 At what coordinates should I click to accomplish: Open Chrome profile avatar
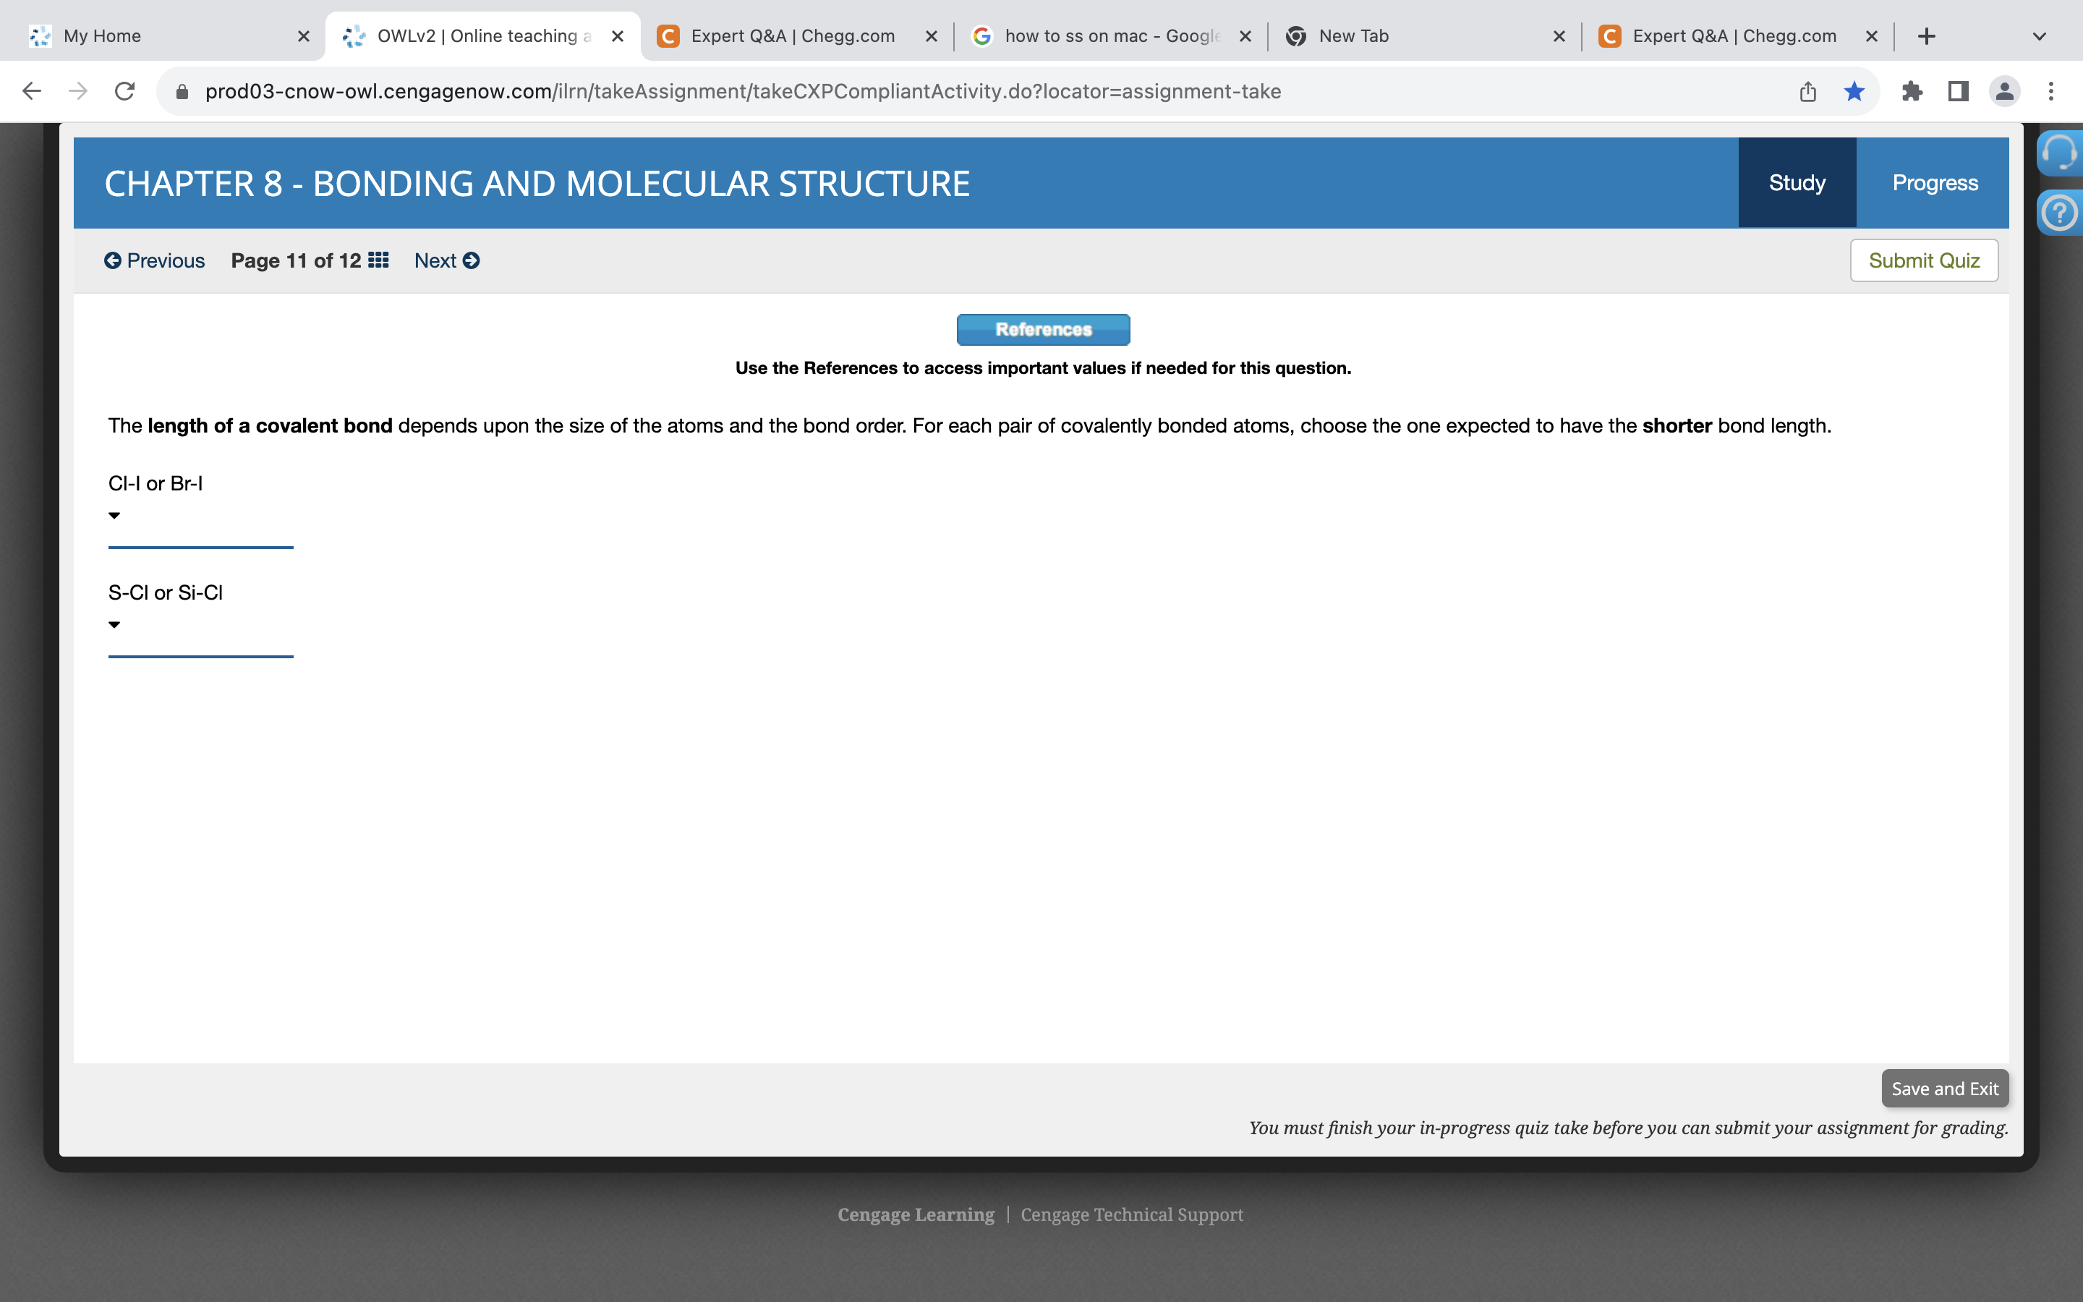[2004, 91]
